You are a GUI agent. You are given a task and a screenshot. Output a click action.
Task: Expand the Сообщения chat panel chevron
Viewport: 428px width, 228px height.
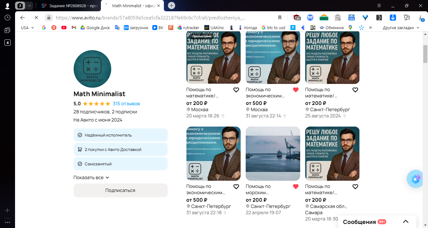click(405, 222)
